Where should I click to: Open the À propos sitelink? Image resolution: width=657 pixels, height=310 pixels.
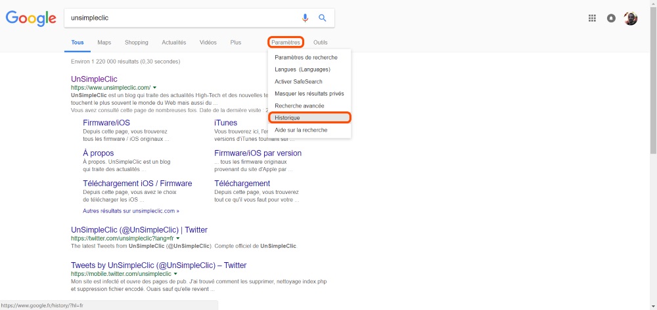point(99,153)
